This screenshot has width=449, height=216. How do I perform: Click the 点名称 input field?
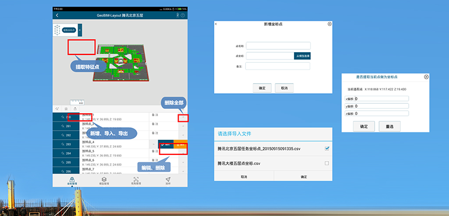(x=278, y=46)
